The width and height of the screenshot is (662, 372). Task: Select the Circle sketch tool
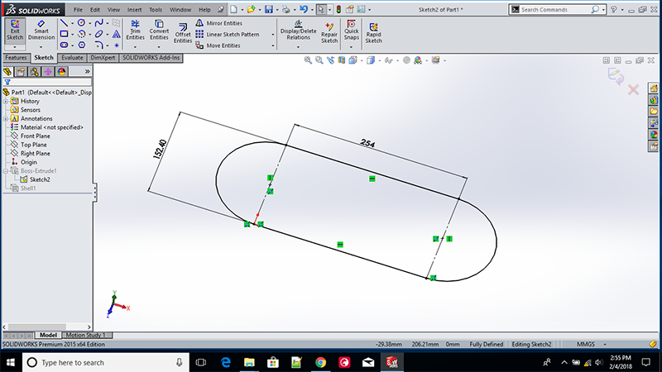click(x=81, y=23)
